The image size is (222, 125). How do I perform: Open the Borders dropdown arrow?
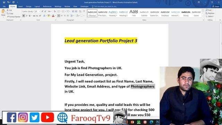tap(84, 16)
